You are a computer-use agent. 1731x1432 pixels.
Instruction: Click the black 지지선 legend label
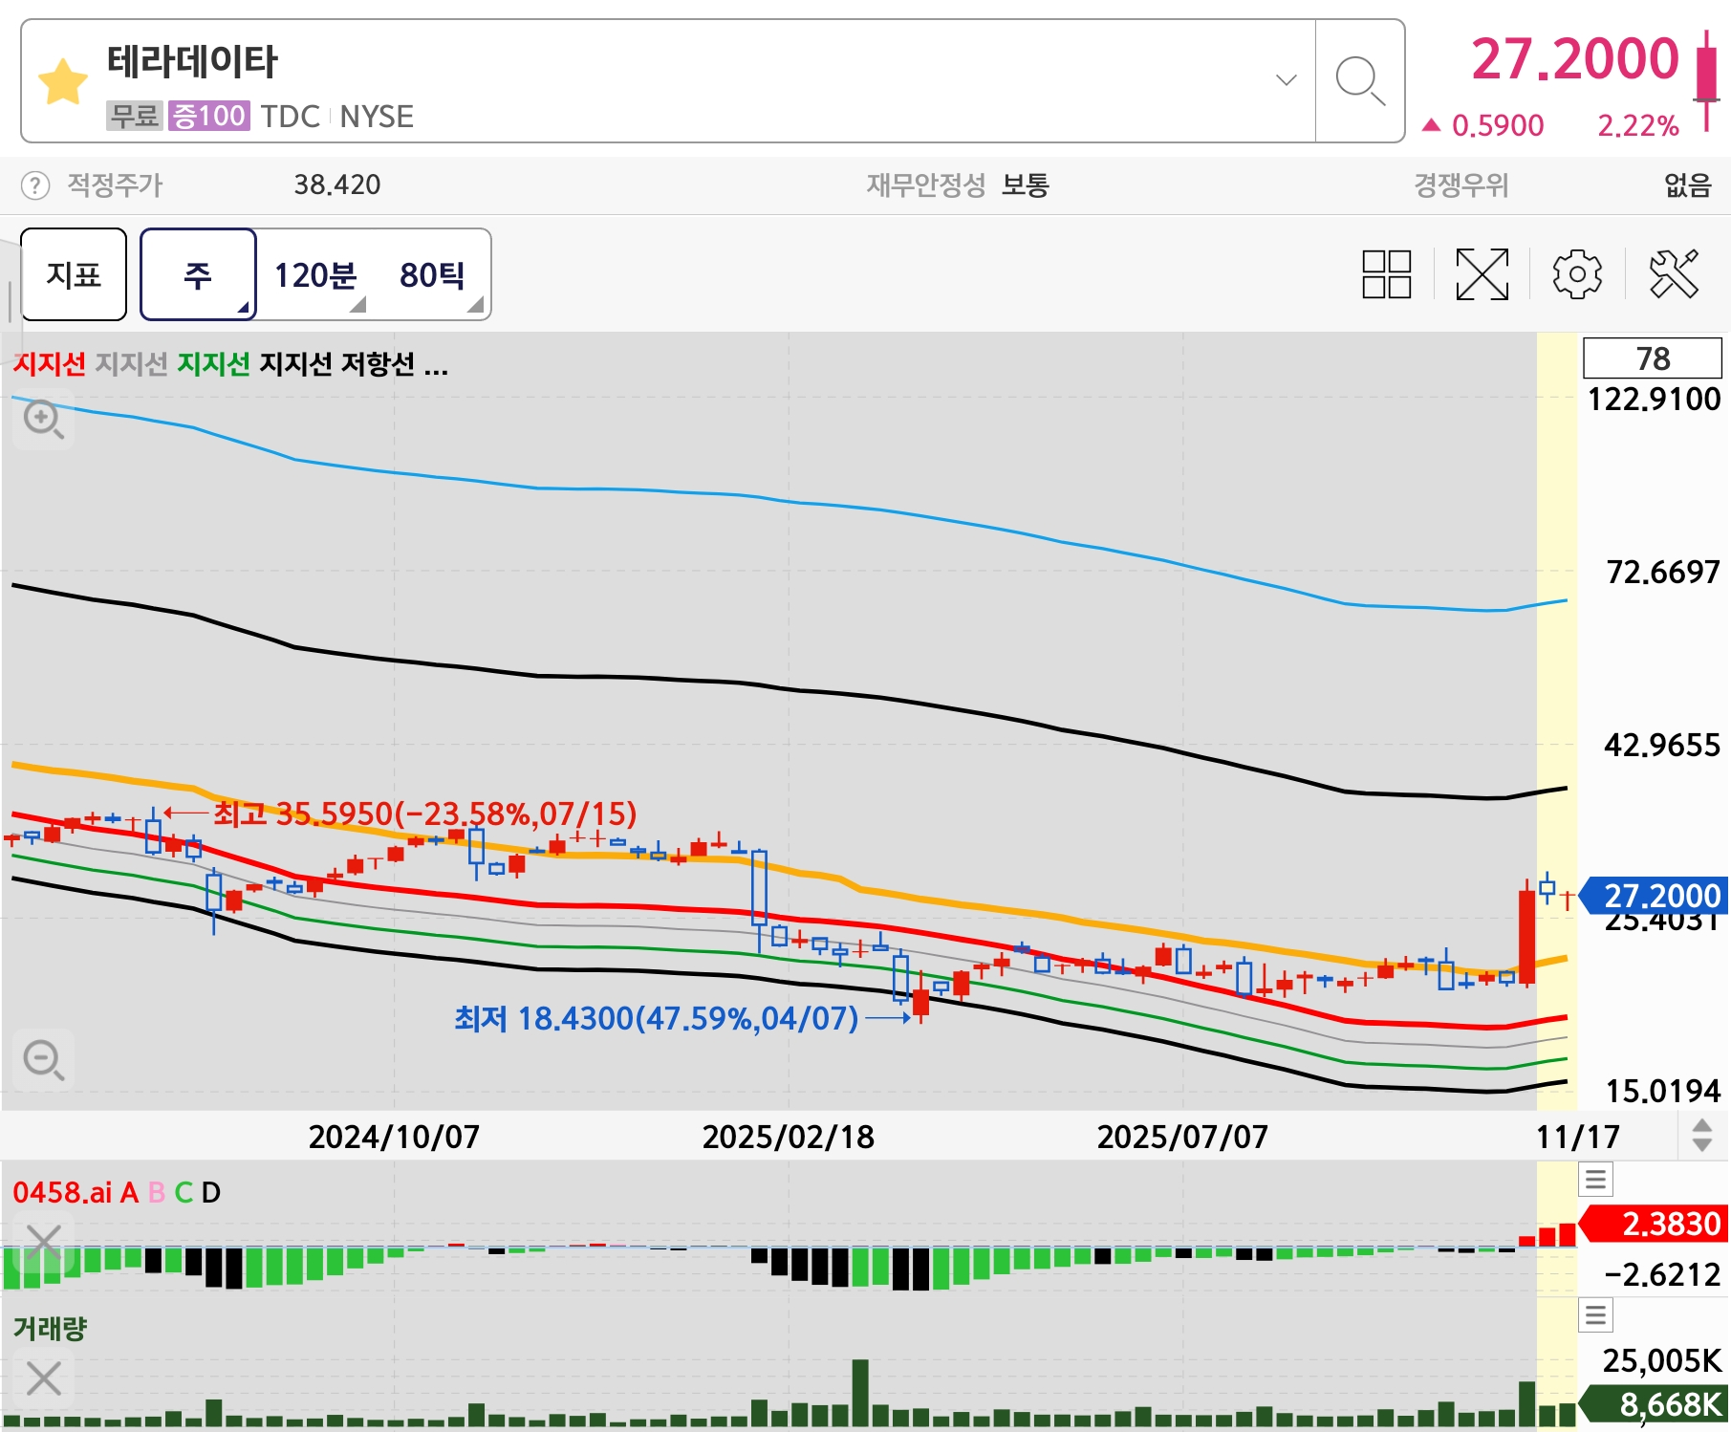coord(296,364)
